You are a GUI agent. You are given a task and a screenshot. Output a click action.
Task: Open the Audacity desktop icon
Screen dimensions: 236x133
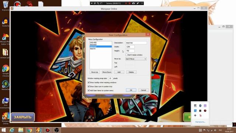pyautogui.click(x=6, y=22)
